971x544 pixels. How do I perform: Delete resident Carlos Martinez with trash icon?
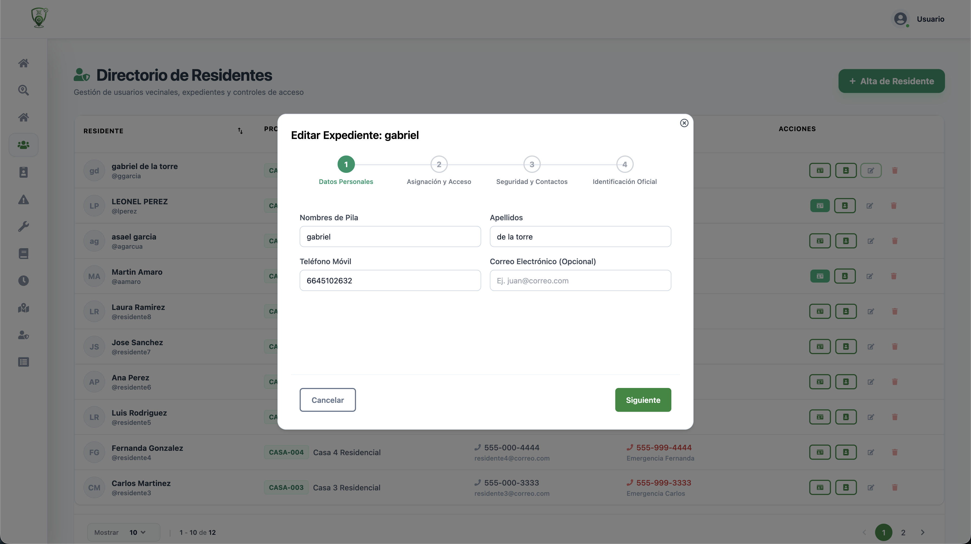(895, 487)
